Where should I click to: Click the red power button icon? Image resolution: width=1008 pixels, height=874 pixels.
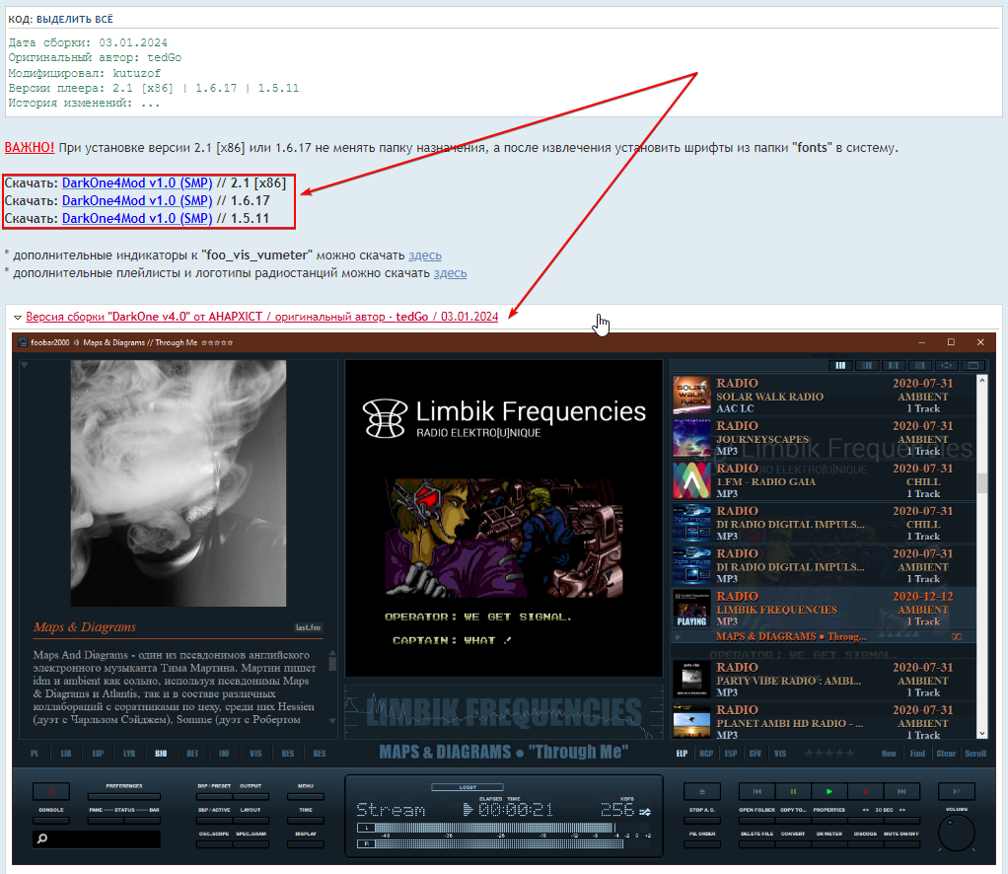[50, 791]
